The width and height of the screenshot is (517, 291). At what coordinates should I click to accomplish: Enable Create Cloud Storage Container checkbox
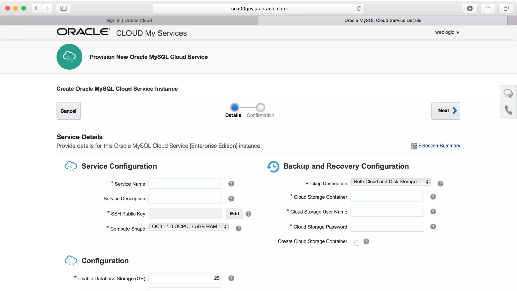point(357,243)
